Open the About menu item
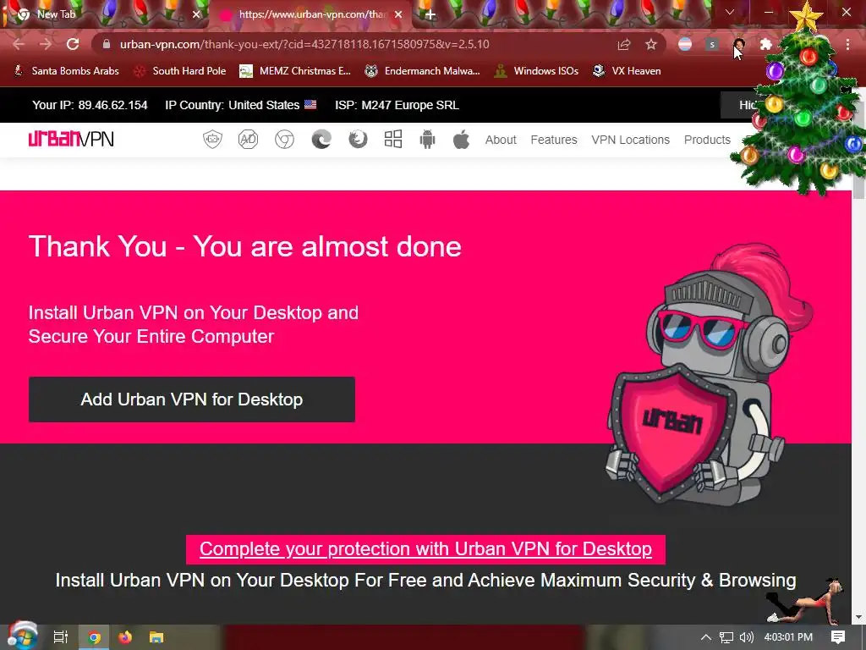866x650 pixels. pos(501,140)
